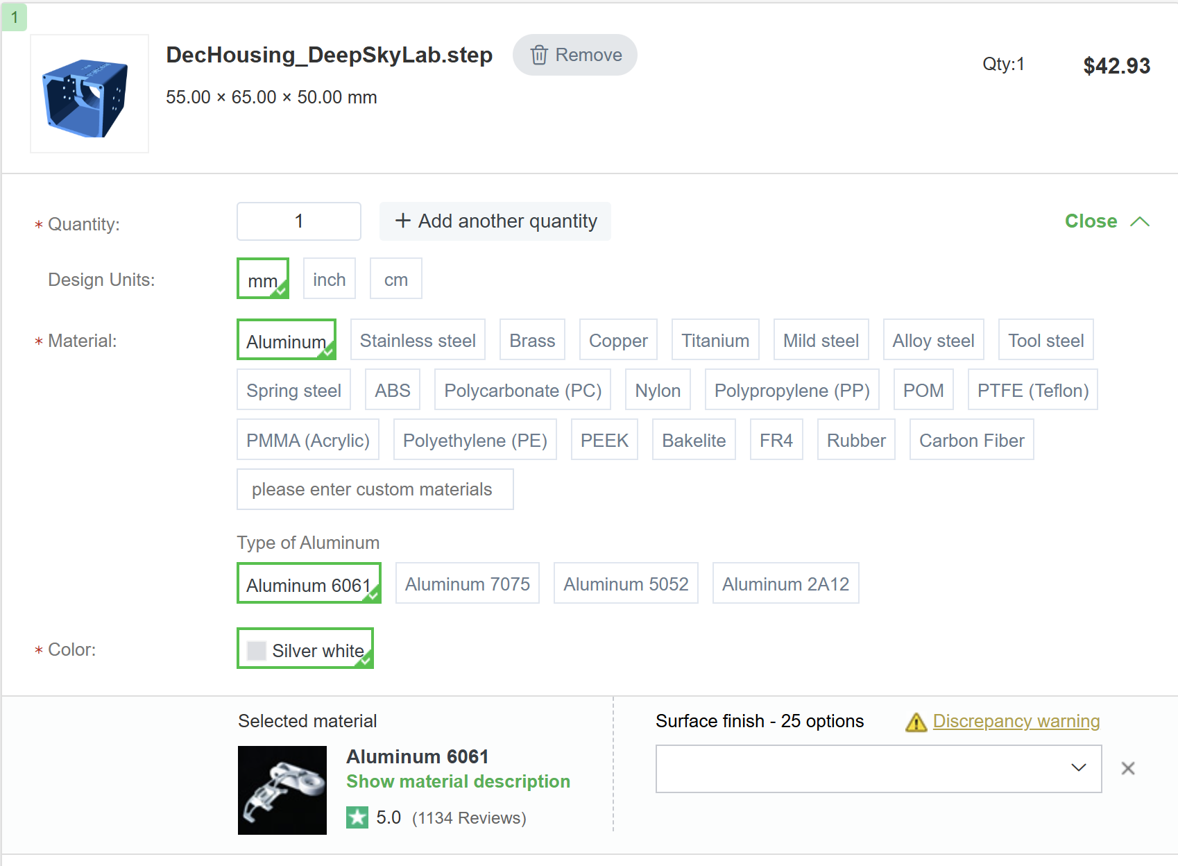The width and height of the screenshot is (1178, 866).
Task: Expand Show material description
Action: 458,781
